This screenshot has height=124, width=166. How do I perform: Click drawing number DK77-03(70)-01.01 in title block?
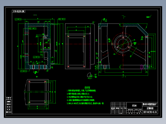click(x=150, y=112)
